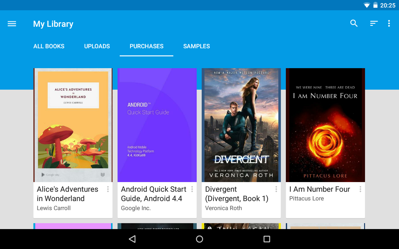This screenshot has width=399, height=249.
Task: Tap the Alice's Adventures in Wonderland title
Action: 67,194
